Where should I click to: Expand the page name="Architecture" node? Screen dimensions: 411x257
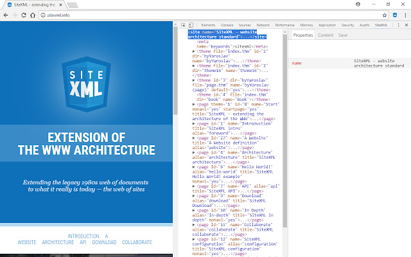[194, 152]
